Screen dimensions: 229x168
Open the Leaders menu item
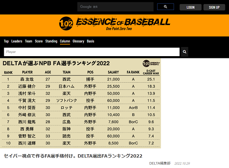tap(17, 41)
